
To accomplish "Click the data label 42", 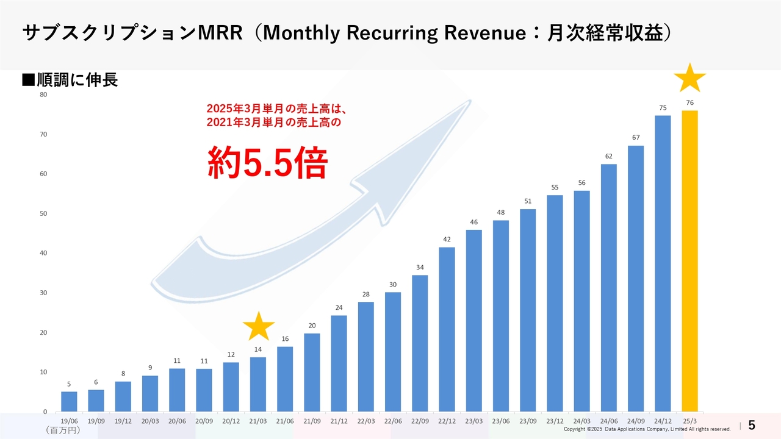I will point(447,239).
